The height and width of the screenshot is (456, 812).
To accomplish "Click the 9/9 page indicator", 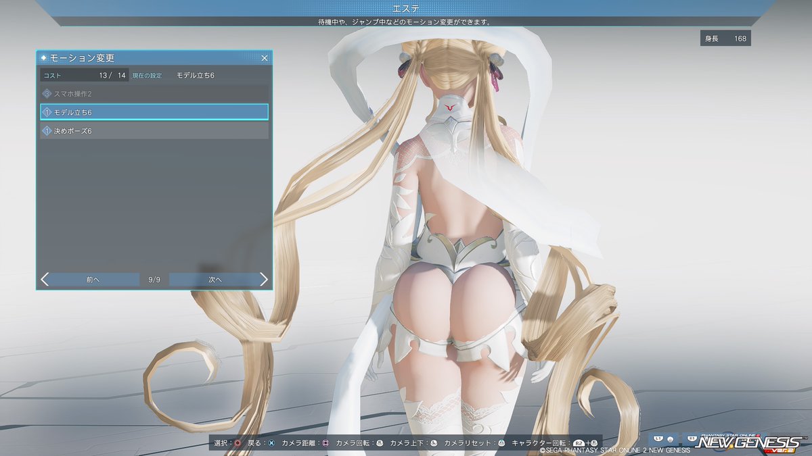I will 154,279.
